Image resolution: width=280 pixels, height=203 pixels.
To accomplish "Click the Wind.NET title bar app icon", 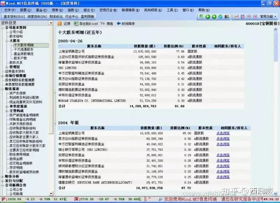I will [x=3, y=3].
